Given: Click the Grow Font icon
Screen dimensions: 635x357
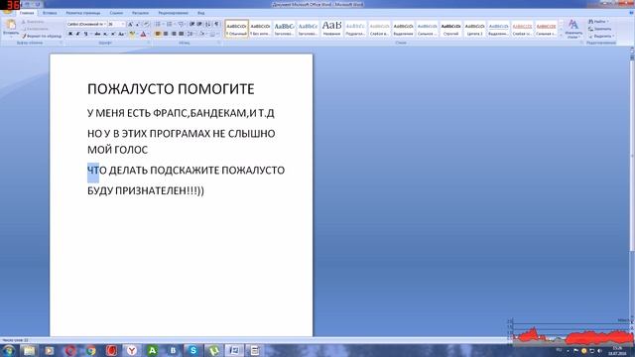Looking at the screenshot, I should point(130,24).
